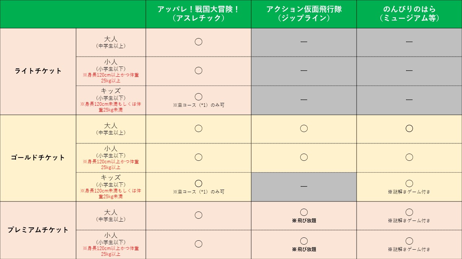Screen dimensions: 462x259
Task: Click the dash for ライトチケット 小人 museum
Action: [409, 71]
